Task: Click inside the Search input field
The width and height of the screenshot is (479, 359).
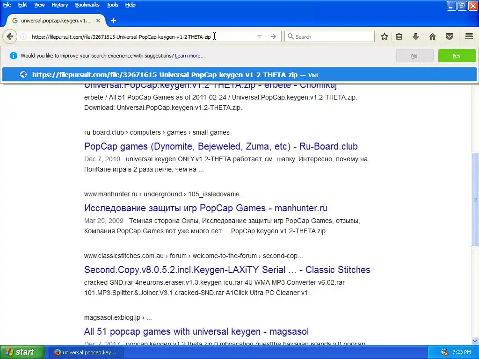Action: click(329, 36)
